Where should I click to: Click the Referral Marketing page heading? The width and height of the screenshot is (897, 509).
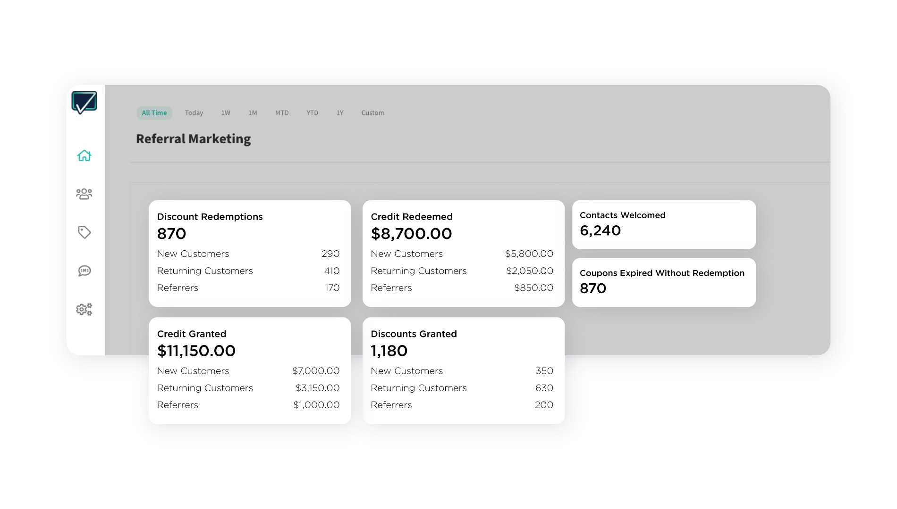(x=194, y=139)
